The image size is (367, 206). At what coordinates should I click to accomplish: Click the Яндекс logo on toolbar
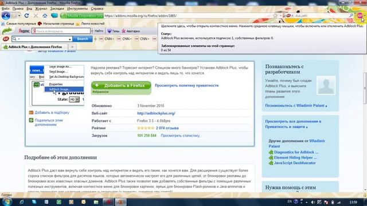24,31
